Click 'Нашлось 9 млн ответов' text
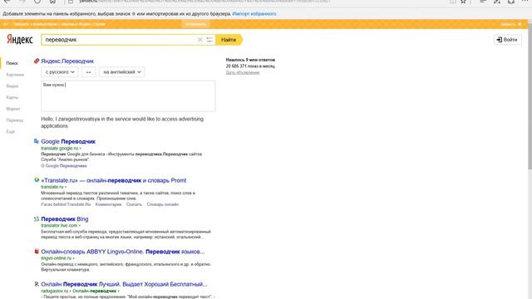The image size is (532, 299). 250,60
